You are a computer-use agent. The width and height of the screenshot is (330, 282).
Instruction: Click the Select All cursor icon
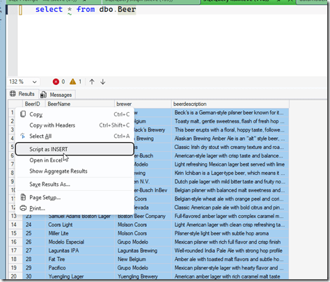(x=23, y=136)
